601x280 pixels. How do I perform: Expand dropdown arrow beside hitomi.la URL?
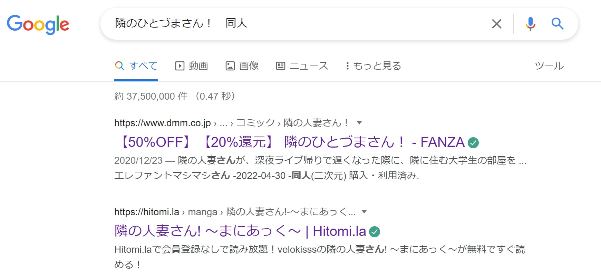[364, 212]
